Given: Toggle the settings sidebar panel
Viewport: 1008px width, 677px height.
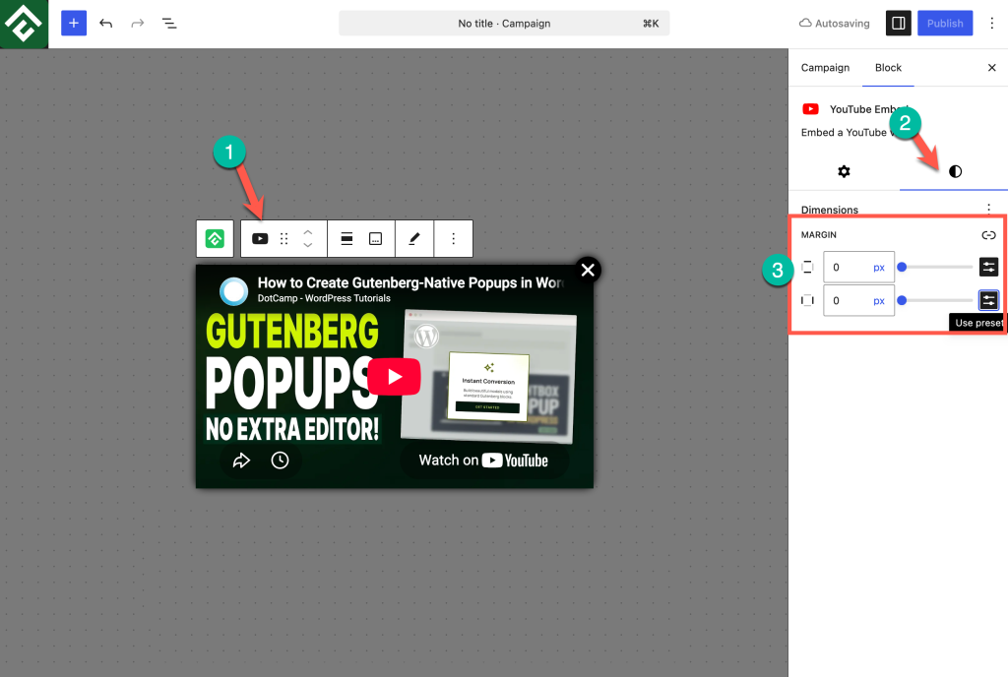Looking at the screenshot, I should pos(898,23).
